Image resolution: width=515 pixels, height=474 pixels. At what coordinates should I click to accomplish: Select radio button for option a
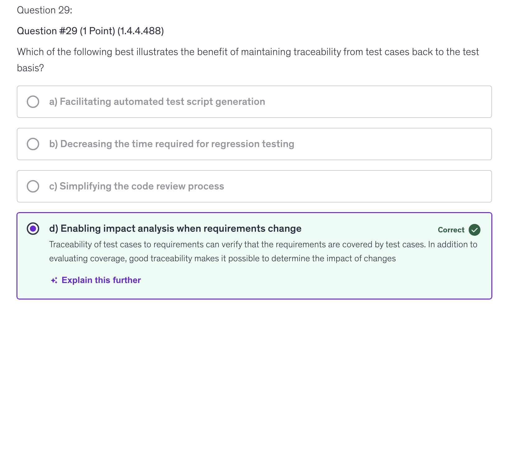[33, 102]
